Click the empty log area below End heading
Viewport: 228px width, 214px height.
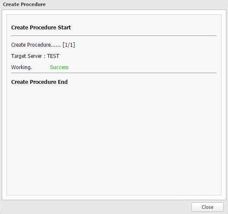[x=114, y=140]
